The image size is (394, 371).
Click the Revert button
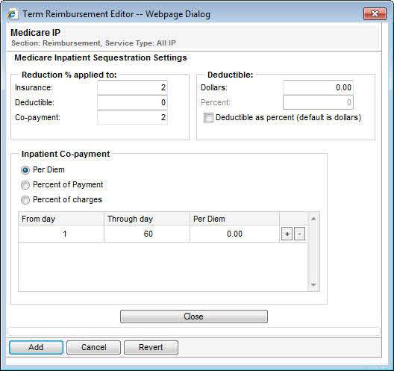point(151,347)
